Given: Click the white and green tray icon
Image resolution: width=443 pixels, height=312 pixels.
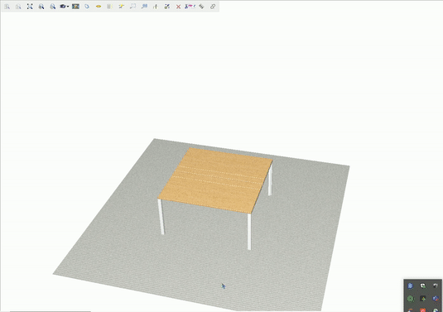Looking at the screenshot, I should click(423, 286).
